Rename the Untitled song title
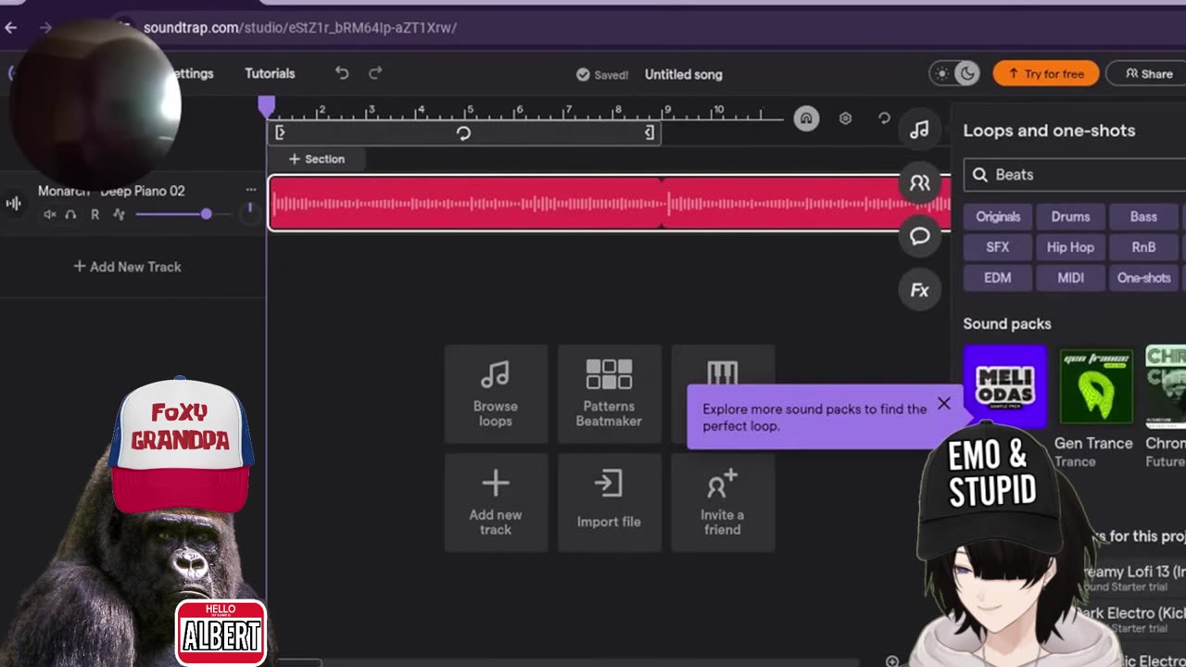This screenshot has height=667, width=1186. click(684, 74)
